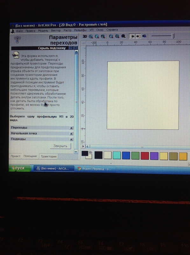Click panel scrollbar down arrow
Screen dimensions: 190x255
(76, 152)
